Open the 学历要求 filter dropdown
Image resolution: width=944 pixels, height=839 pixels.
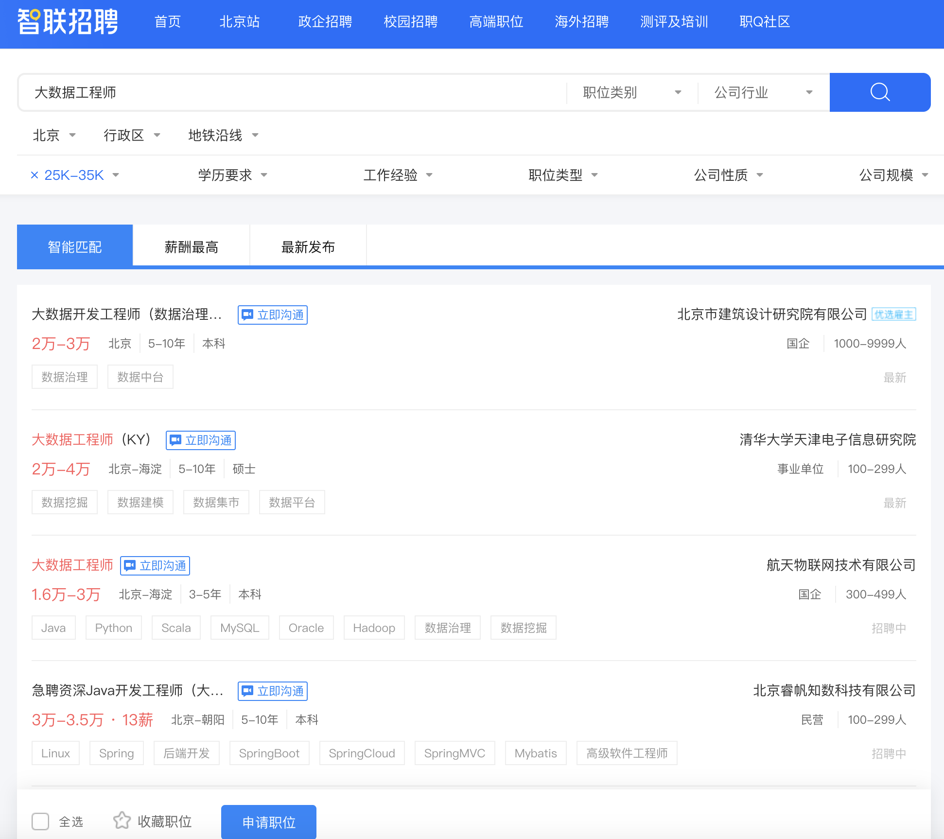click(232, 175)
